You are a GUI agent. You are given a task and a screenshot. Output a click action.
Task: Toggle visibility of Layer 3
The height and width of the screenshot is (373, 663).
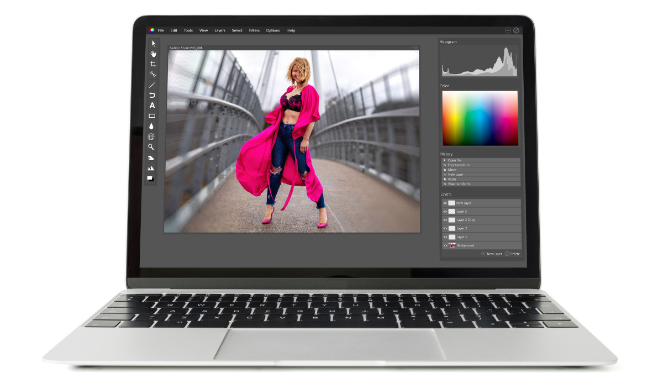(445, 212)
